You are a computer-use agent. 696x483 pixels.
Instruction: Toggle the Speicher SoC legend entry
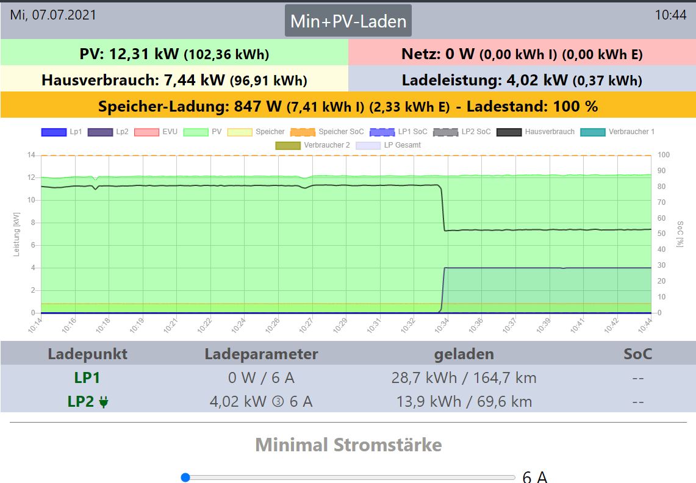click(327, 132)
